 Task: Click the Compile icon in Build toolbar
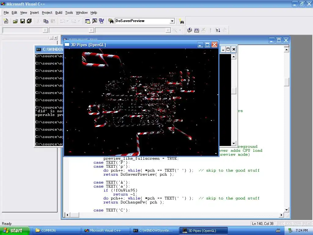[190, 30]
